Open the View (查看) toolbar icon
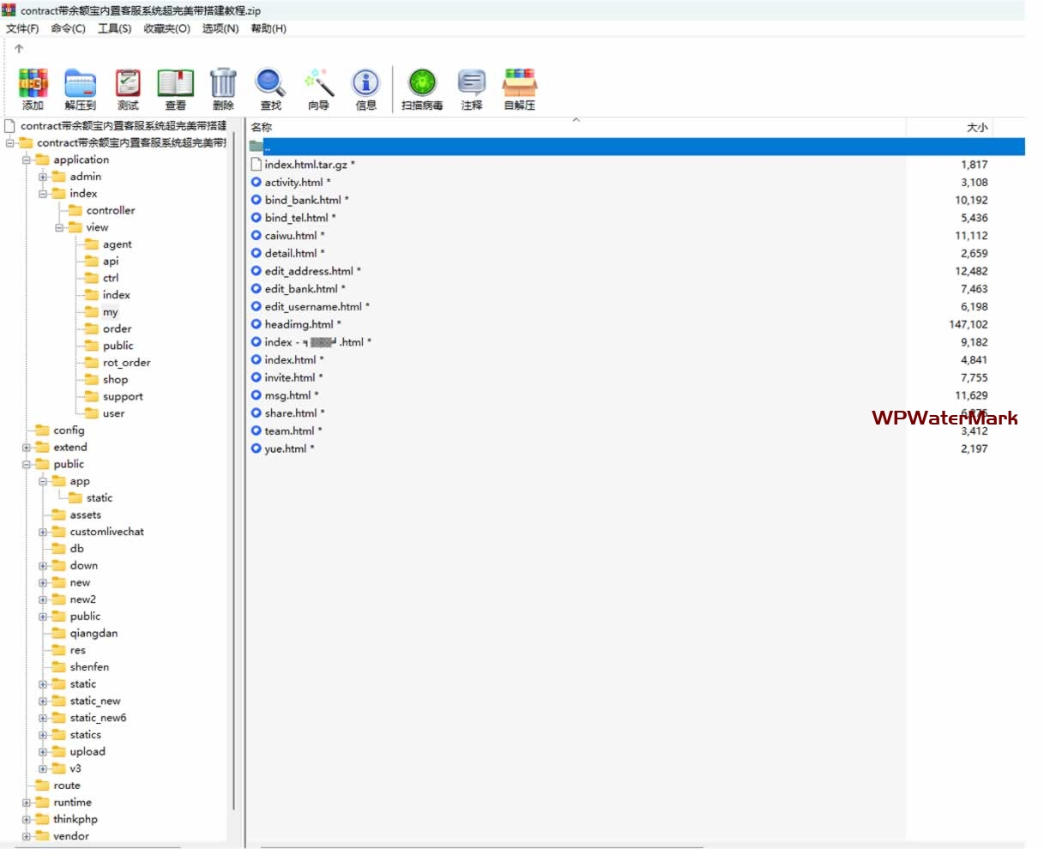The height and width of the screenshot is (849, 1044). pyautogui.click(x=175, y=88)
